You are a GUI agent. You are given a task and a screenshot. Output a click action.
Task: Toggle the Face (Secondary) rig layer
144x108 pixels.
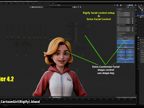(x=130, y=39)
